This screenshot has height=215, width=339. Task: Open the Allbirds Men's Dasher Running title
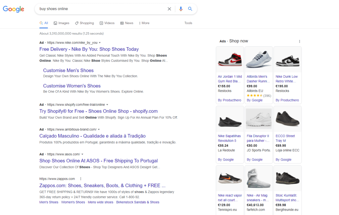[x=258, y=79]
